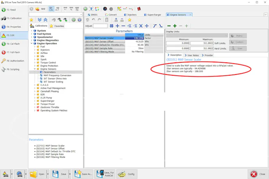
Task: Click the expand-all double down chevron icon
Action: pos(39,20)
